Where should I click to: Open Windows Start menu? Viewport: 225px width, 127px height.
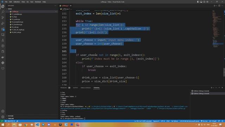(x=2, y=125)
